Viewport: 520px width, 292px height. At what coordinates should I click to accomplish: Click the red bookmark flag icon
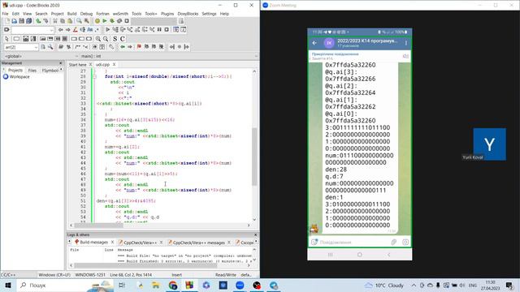[139, 47]
